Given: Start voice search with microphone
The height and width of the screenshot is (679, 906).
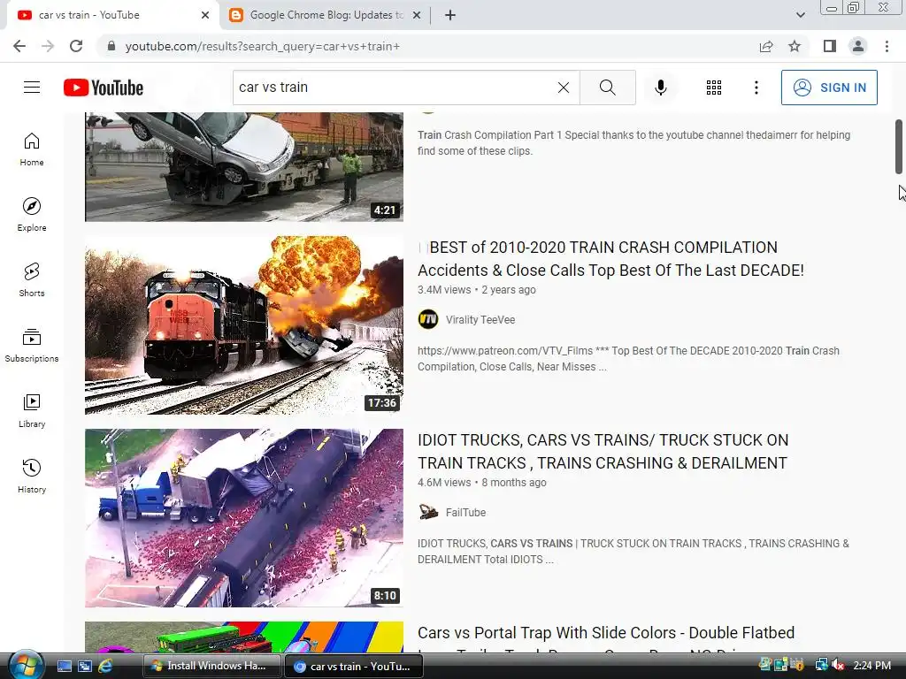Looking at the screenshot, I should (x=660, y=88).
